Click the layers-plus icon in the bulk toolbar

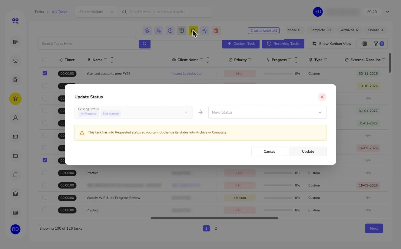click(x=147, y=31)
